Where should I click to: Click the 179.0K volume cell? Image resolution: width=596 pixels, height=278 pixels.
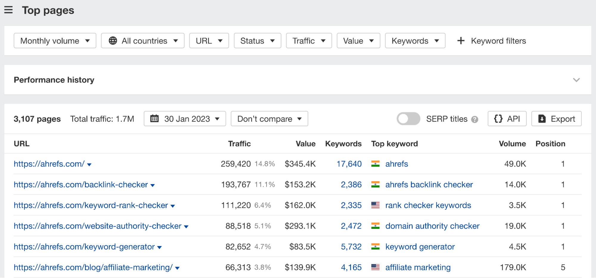513,268
